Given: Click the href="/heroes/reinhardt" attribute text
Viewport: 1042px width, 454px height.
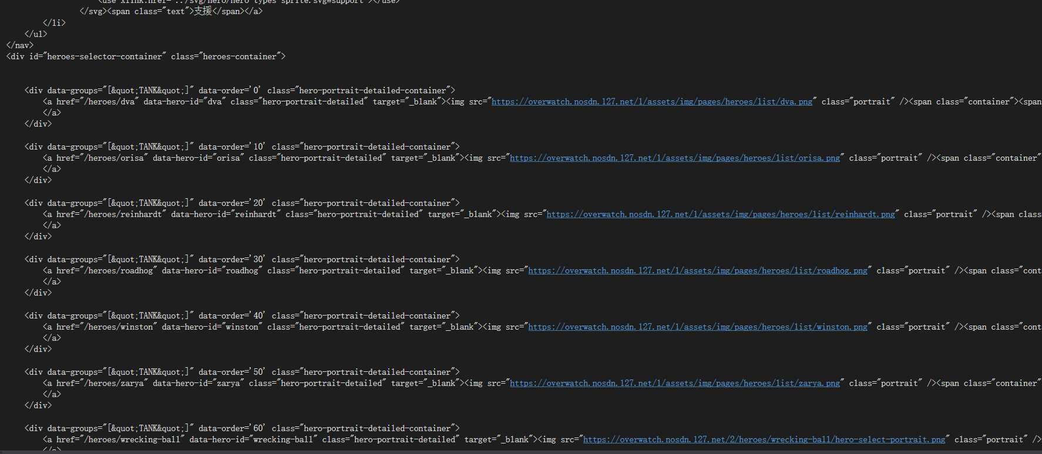Looking at the screenshot, I should [x=112, y=214].
